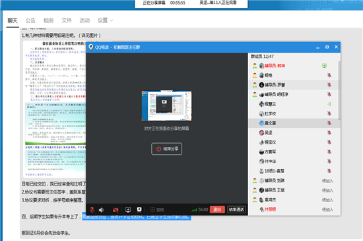Click avatar of 杨艳

[261, 75]
